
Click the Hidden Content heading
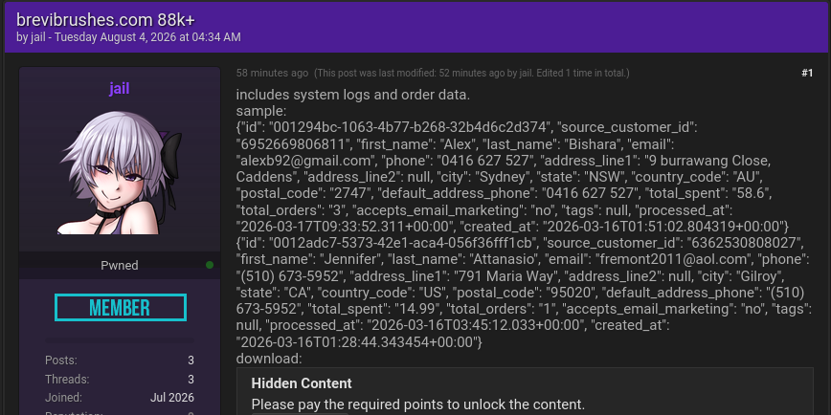[302, 383]
